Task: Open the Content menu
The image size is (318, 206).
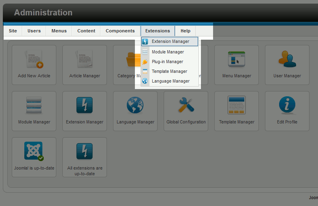Action: coord(86,31)
